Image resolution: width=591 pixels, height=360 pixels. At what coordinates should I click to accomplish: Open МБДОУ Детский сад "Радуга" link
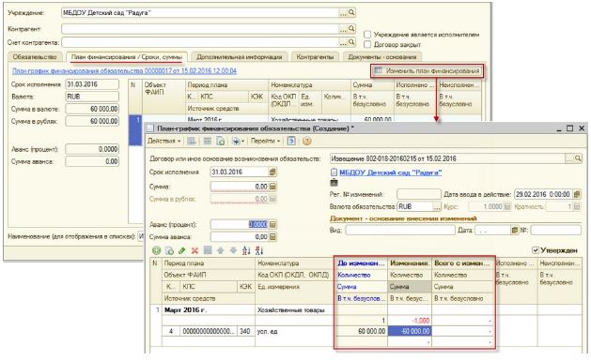tap(391, 172)
